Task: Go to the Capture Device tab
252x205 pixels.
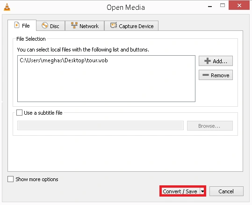Action: [x=131, y=26]
